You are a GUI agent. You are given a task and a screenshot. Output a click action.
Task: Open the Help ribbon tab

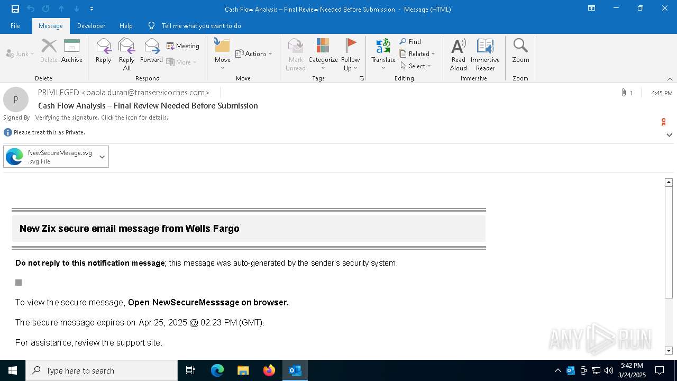[x=126, y=26]
